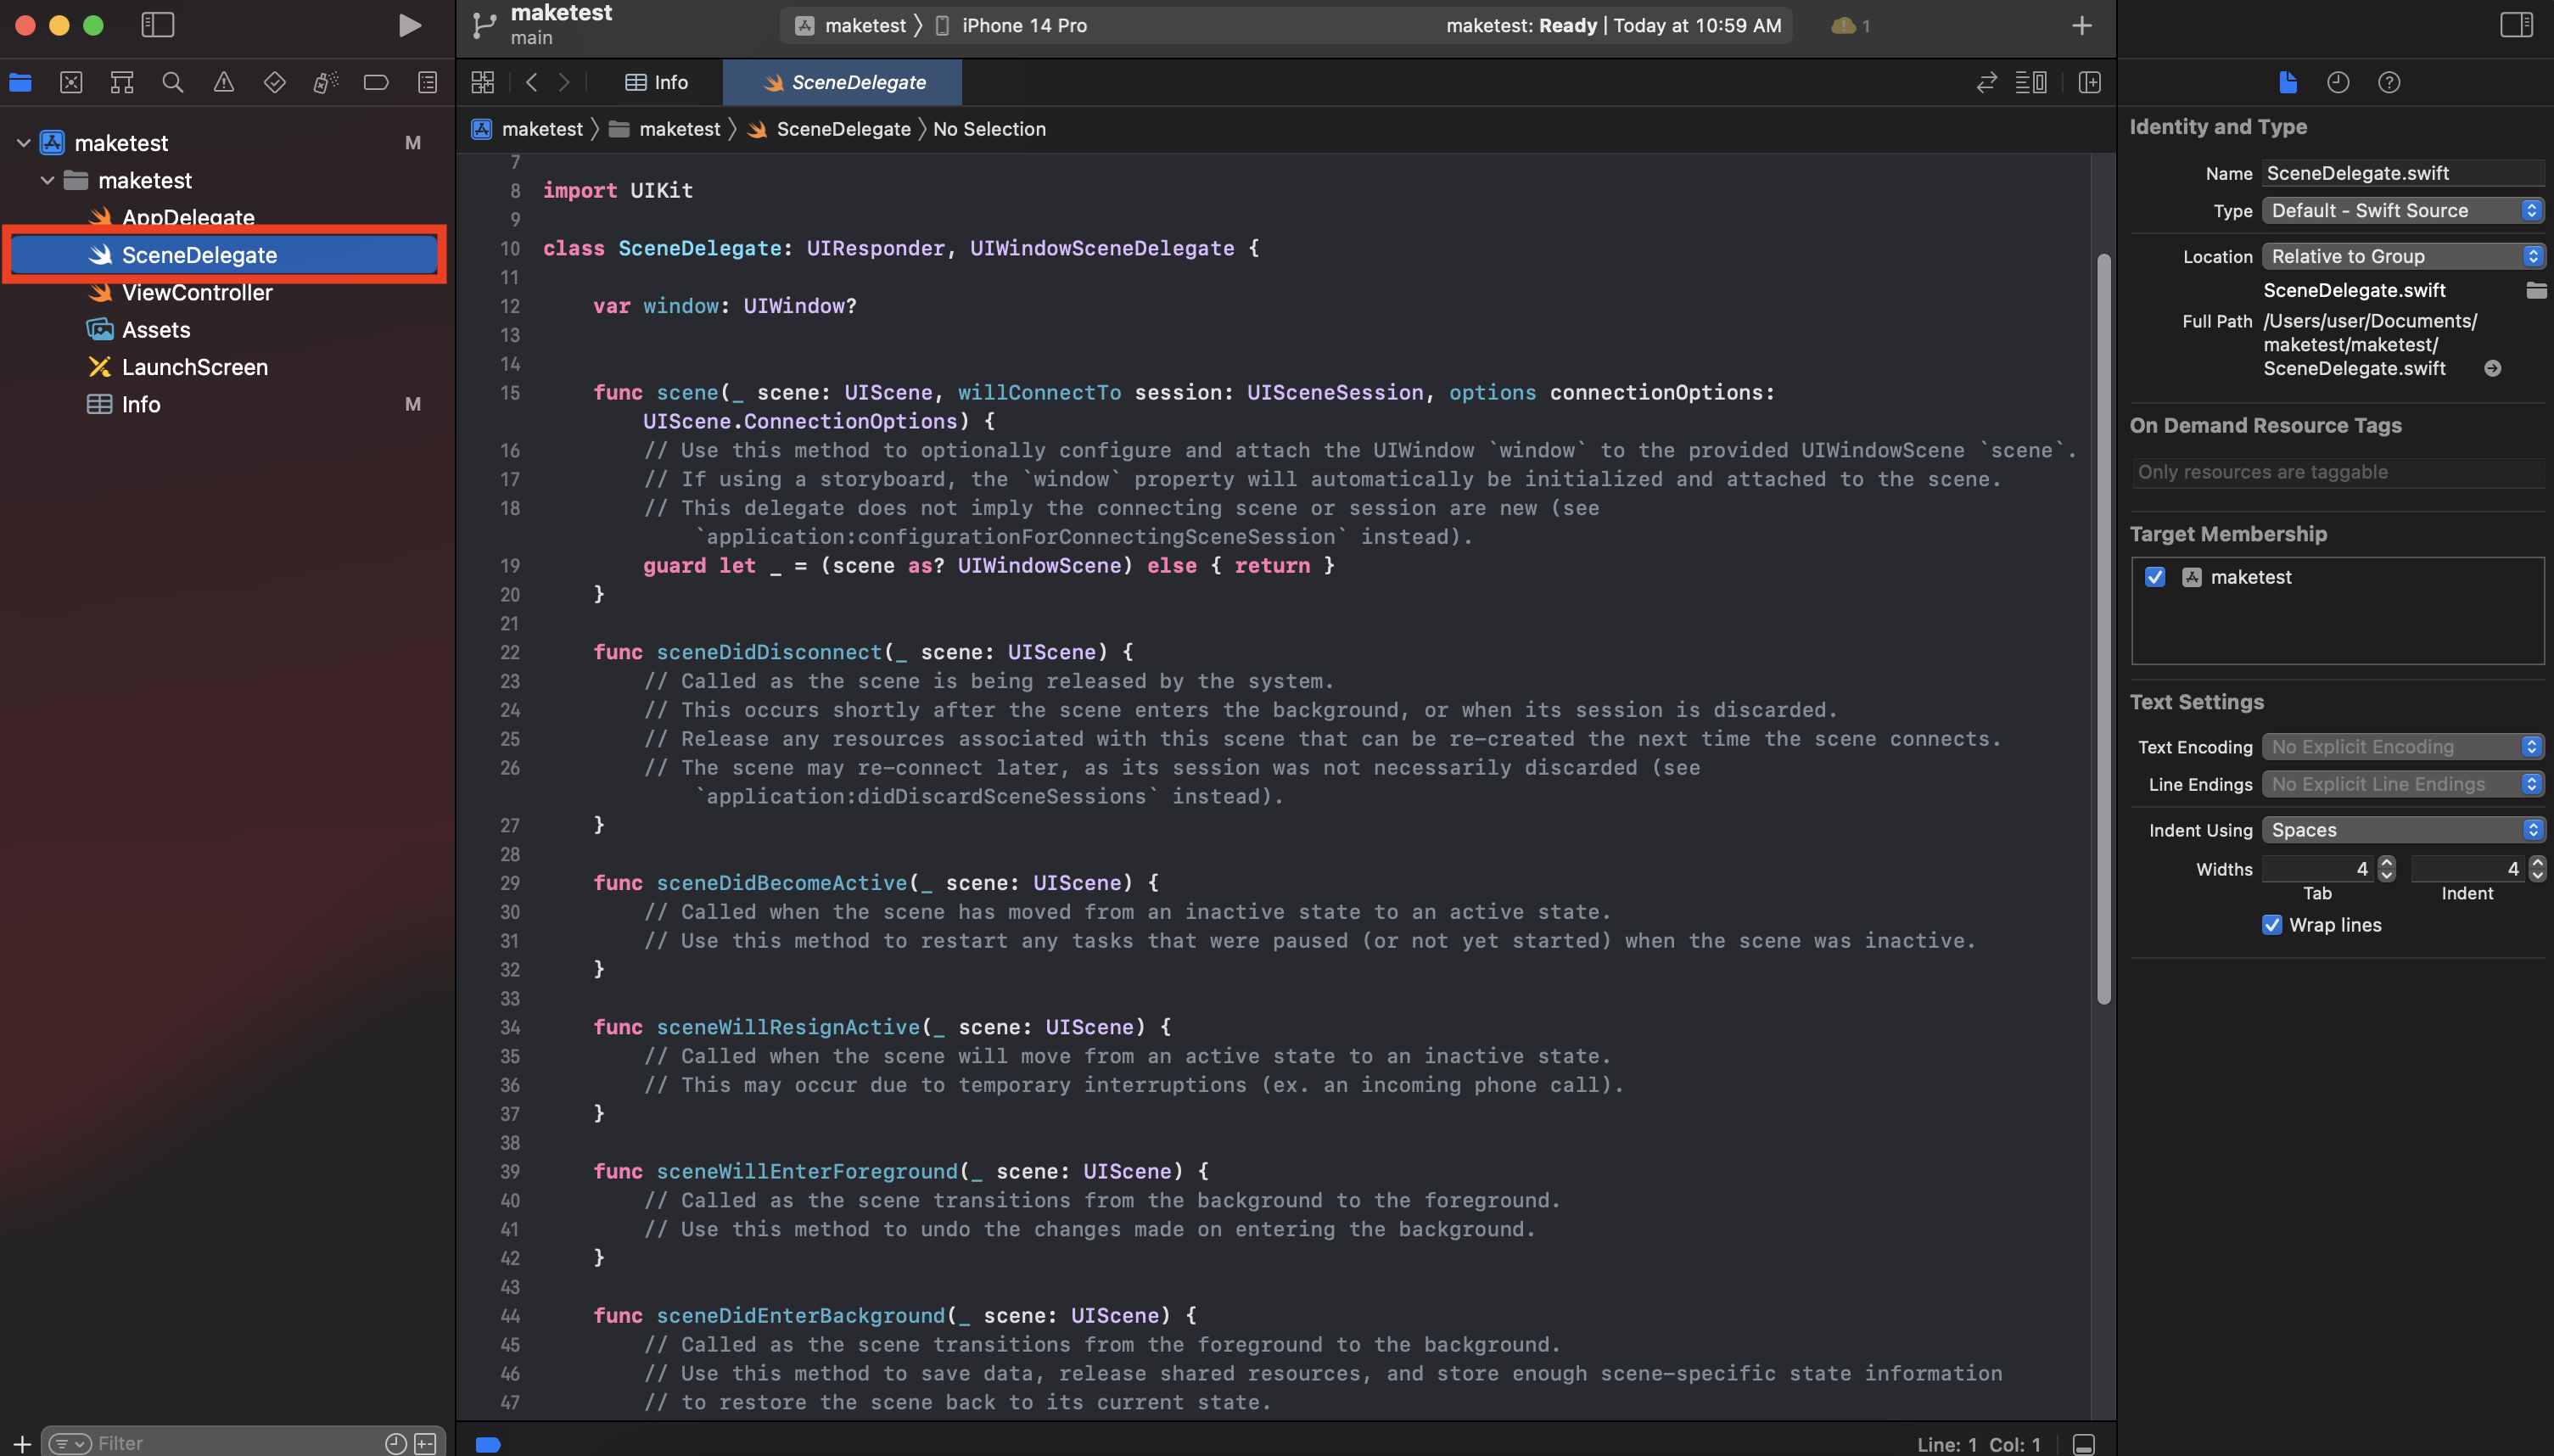
Task: Click the iPhone 14 Pro destination selector
Action: (x=1023, y=25)
